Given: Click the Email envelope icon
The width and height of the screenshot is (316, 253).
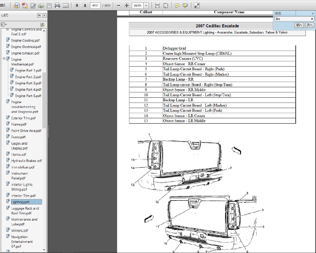Looking at the screenshot, I should 65,5.
